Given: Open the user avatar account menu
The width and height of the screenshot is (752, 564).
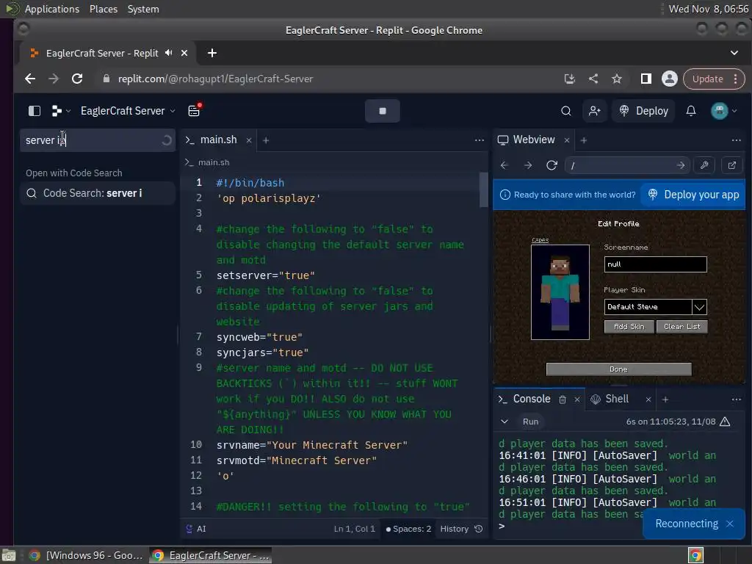Looking at the screenshot, I should coord(723,111).
